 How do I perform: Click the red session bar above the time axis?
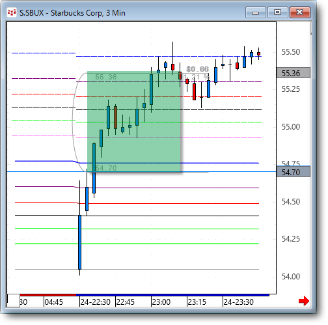(x=48, y=295)
